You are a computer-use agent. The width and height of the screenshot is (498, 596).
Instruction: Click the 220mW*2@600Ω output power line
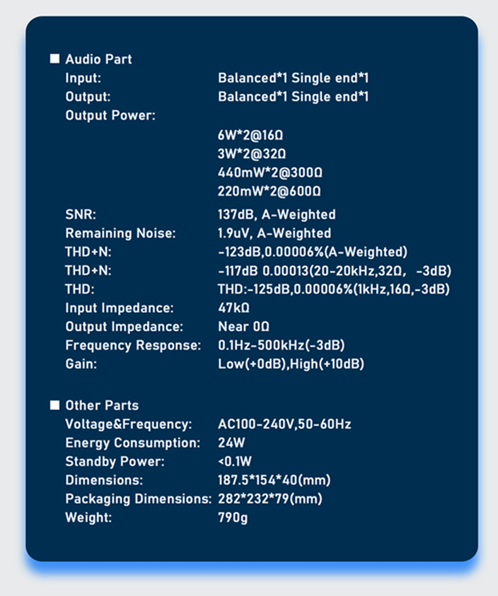269,191
